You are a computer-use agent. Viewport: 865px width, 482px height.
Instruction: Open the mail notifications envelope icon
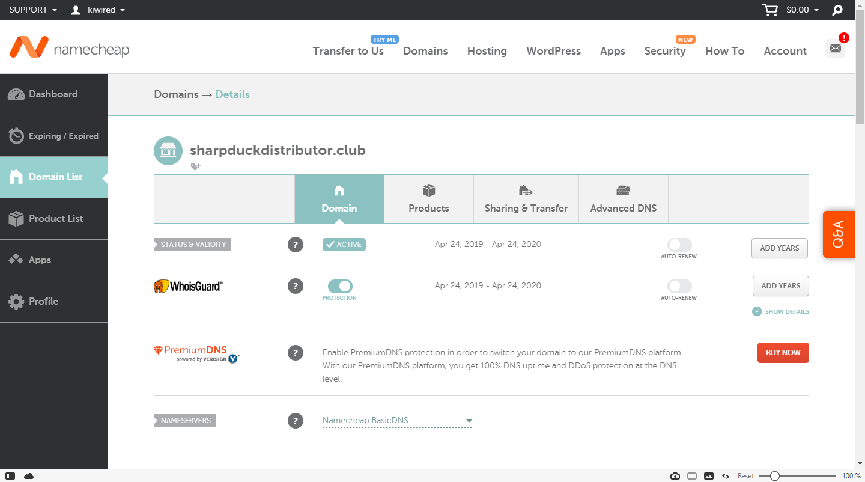tap(835, 48)
